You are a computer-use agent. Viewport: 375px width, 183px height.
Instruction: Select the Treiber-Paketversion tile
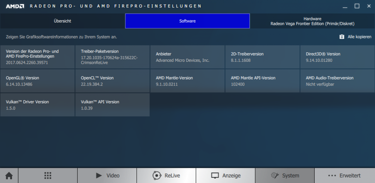(112, 57)
